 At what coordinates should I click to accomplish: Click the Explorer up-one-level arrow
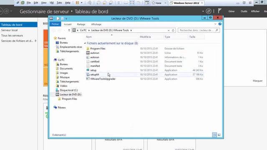pos(69,30)
